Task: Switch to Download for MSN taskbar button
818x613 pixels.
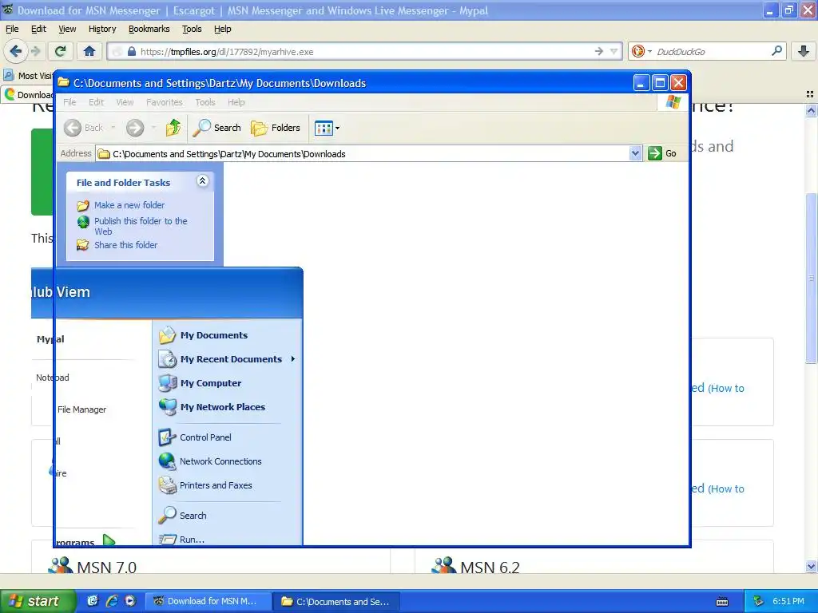Action: [x=208, y=601]
